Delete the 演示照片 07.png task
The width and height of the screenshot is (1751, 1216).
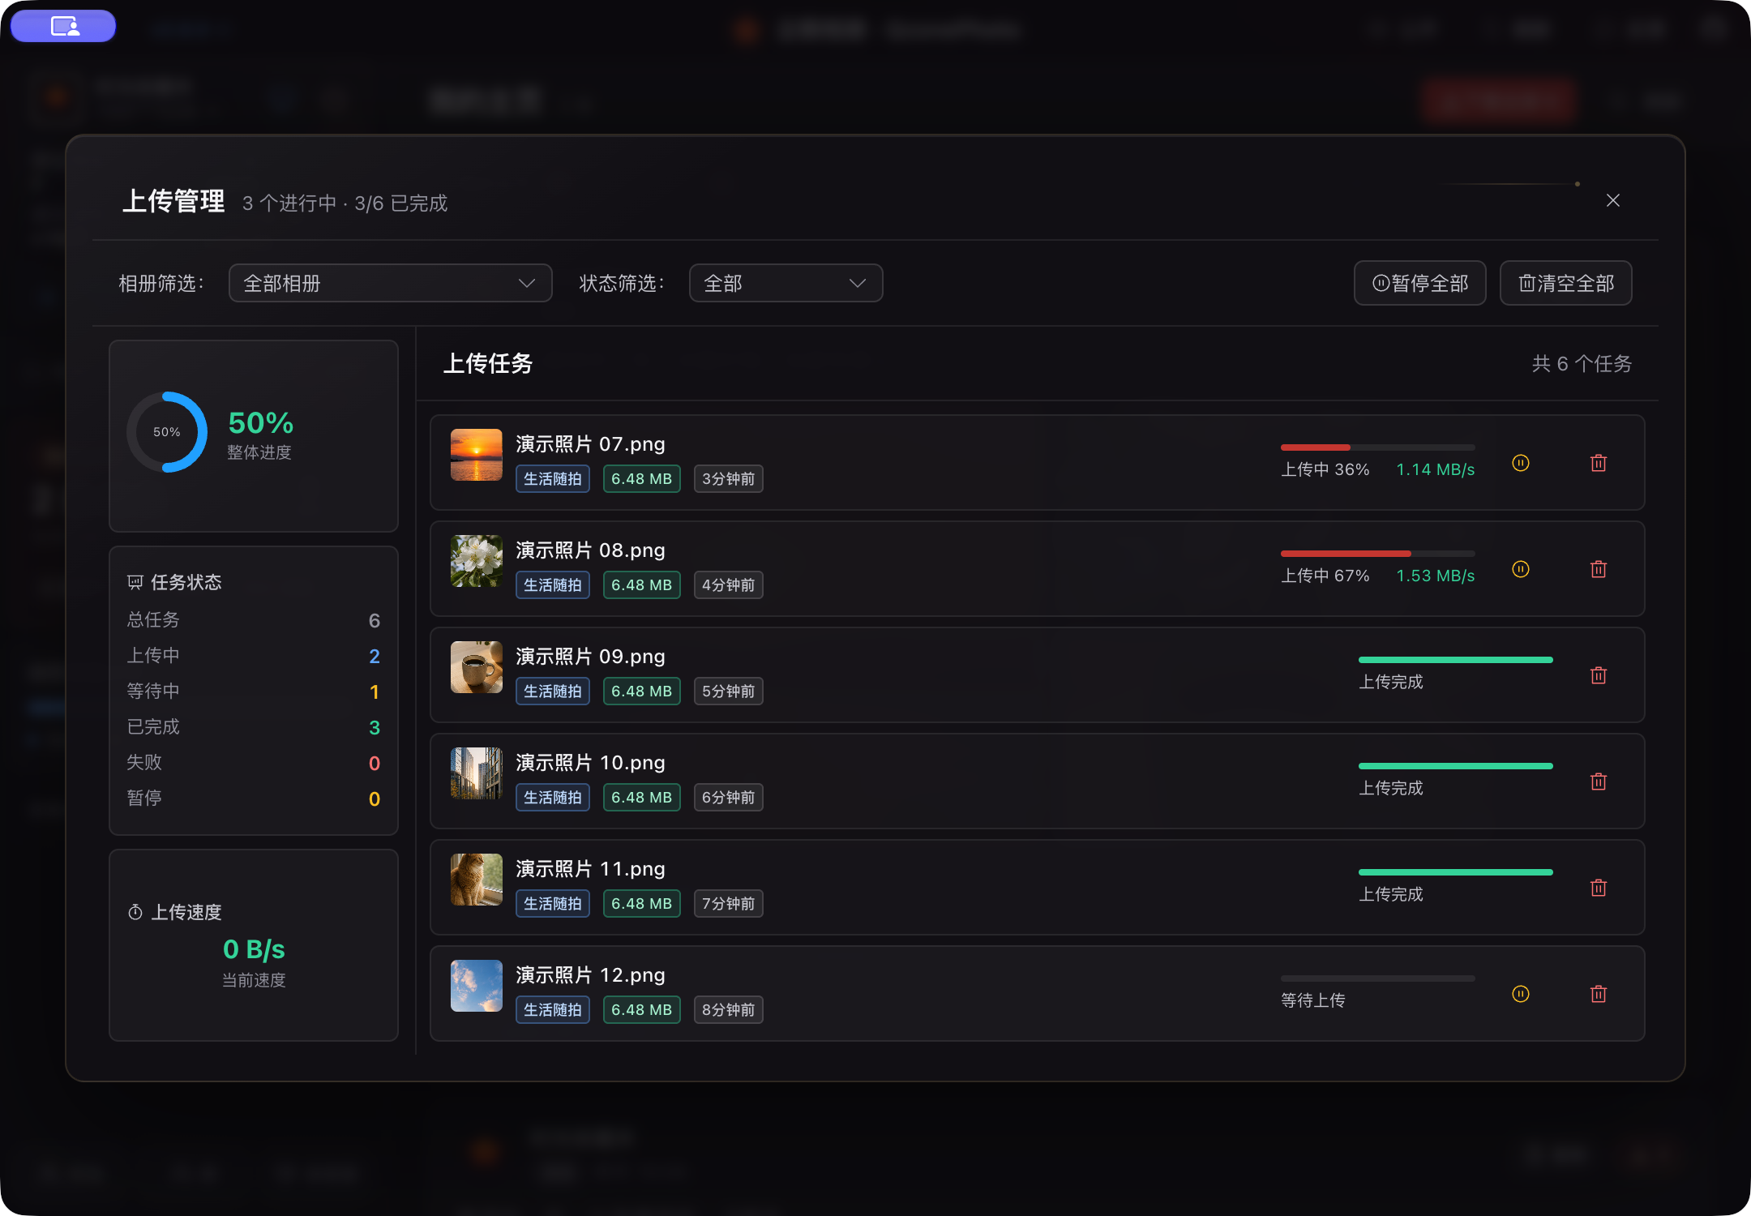coord(1599,463)
